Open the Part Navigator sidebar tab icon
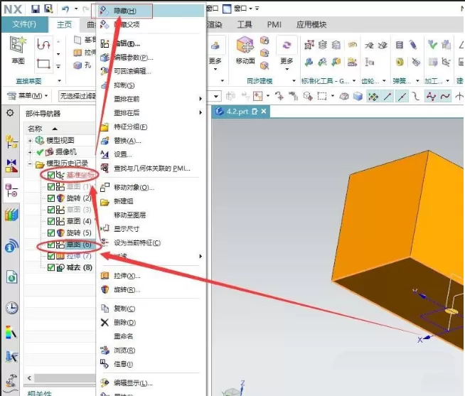Screen dimensions: 465x396 coord(11,191)
